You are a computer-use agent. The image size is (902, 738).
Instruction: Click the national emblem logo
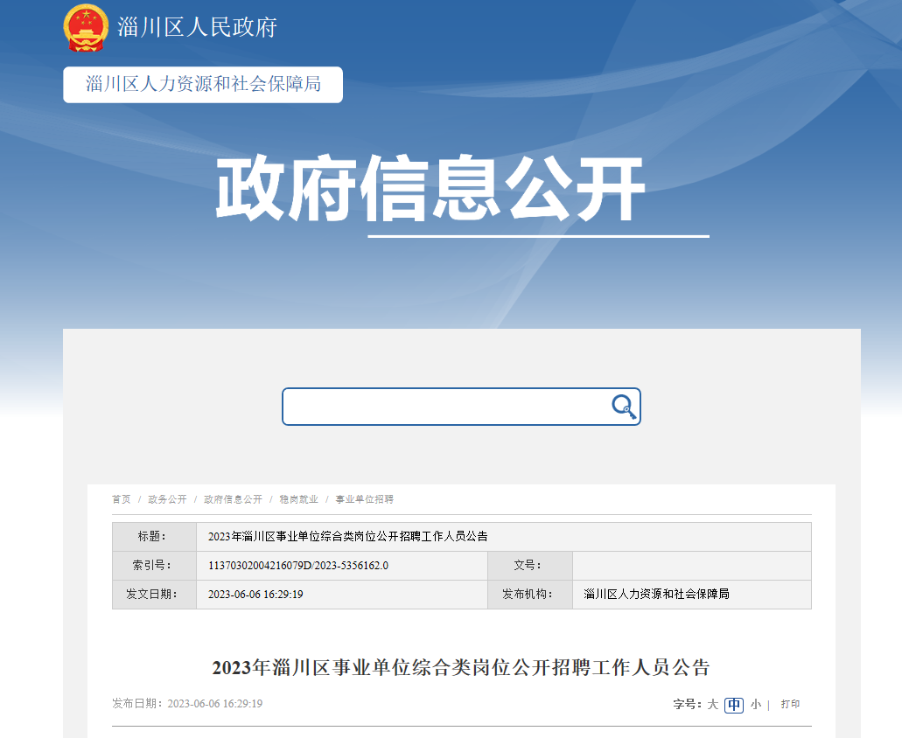tap(86, 28)
